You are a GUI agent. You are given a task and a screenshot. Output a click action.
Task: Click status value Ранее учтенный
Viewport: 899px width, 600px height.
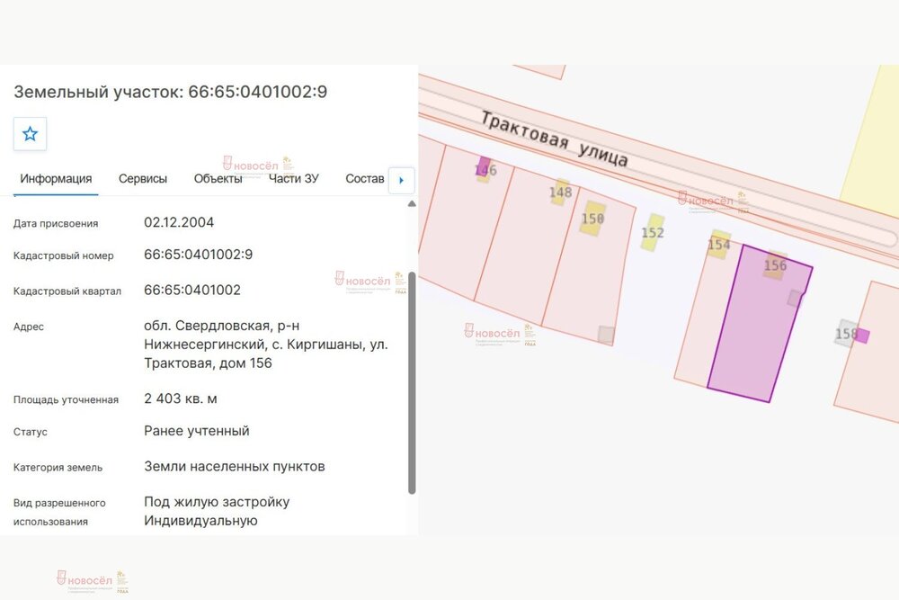point(197,431)
